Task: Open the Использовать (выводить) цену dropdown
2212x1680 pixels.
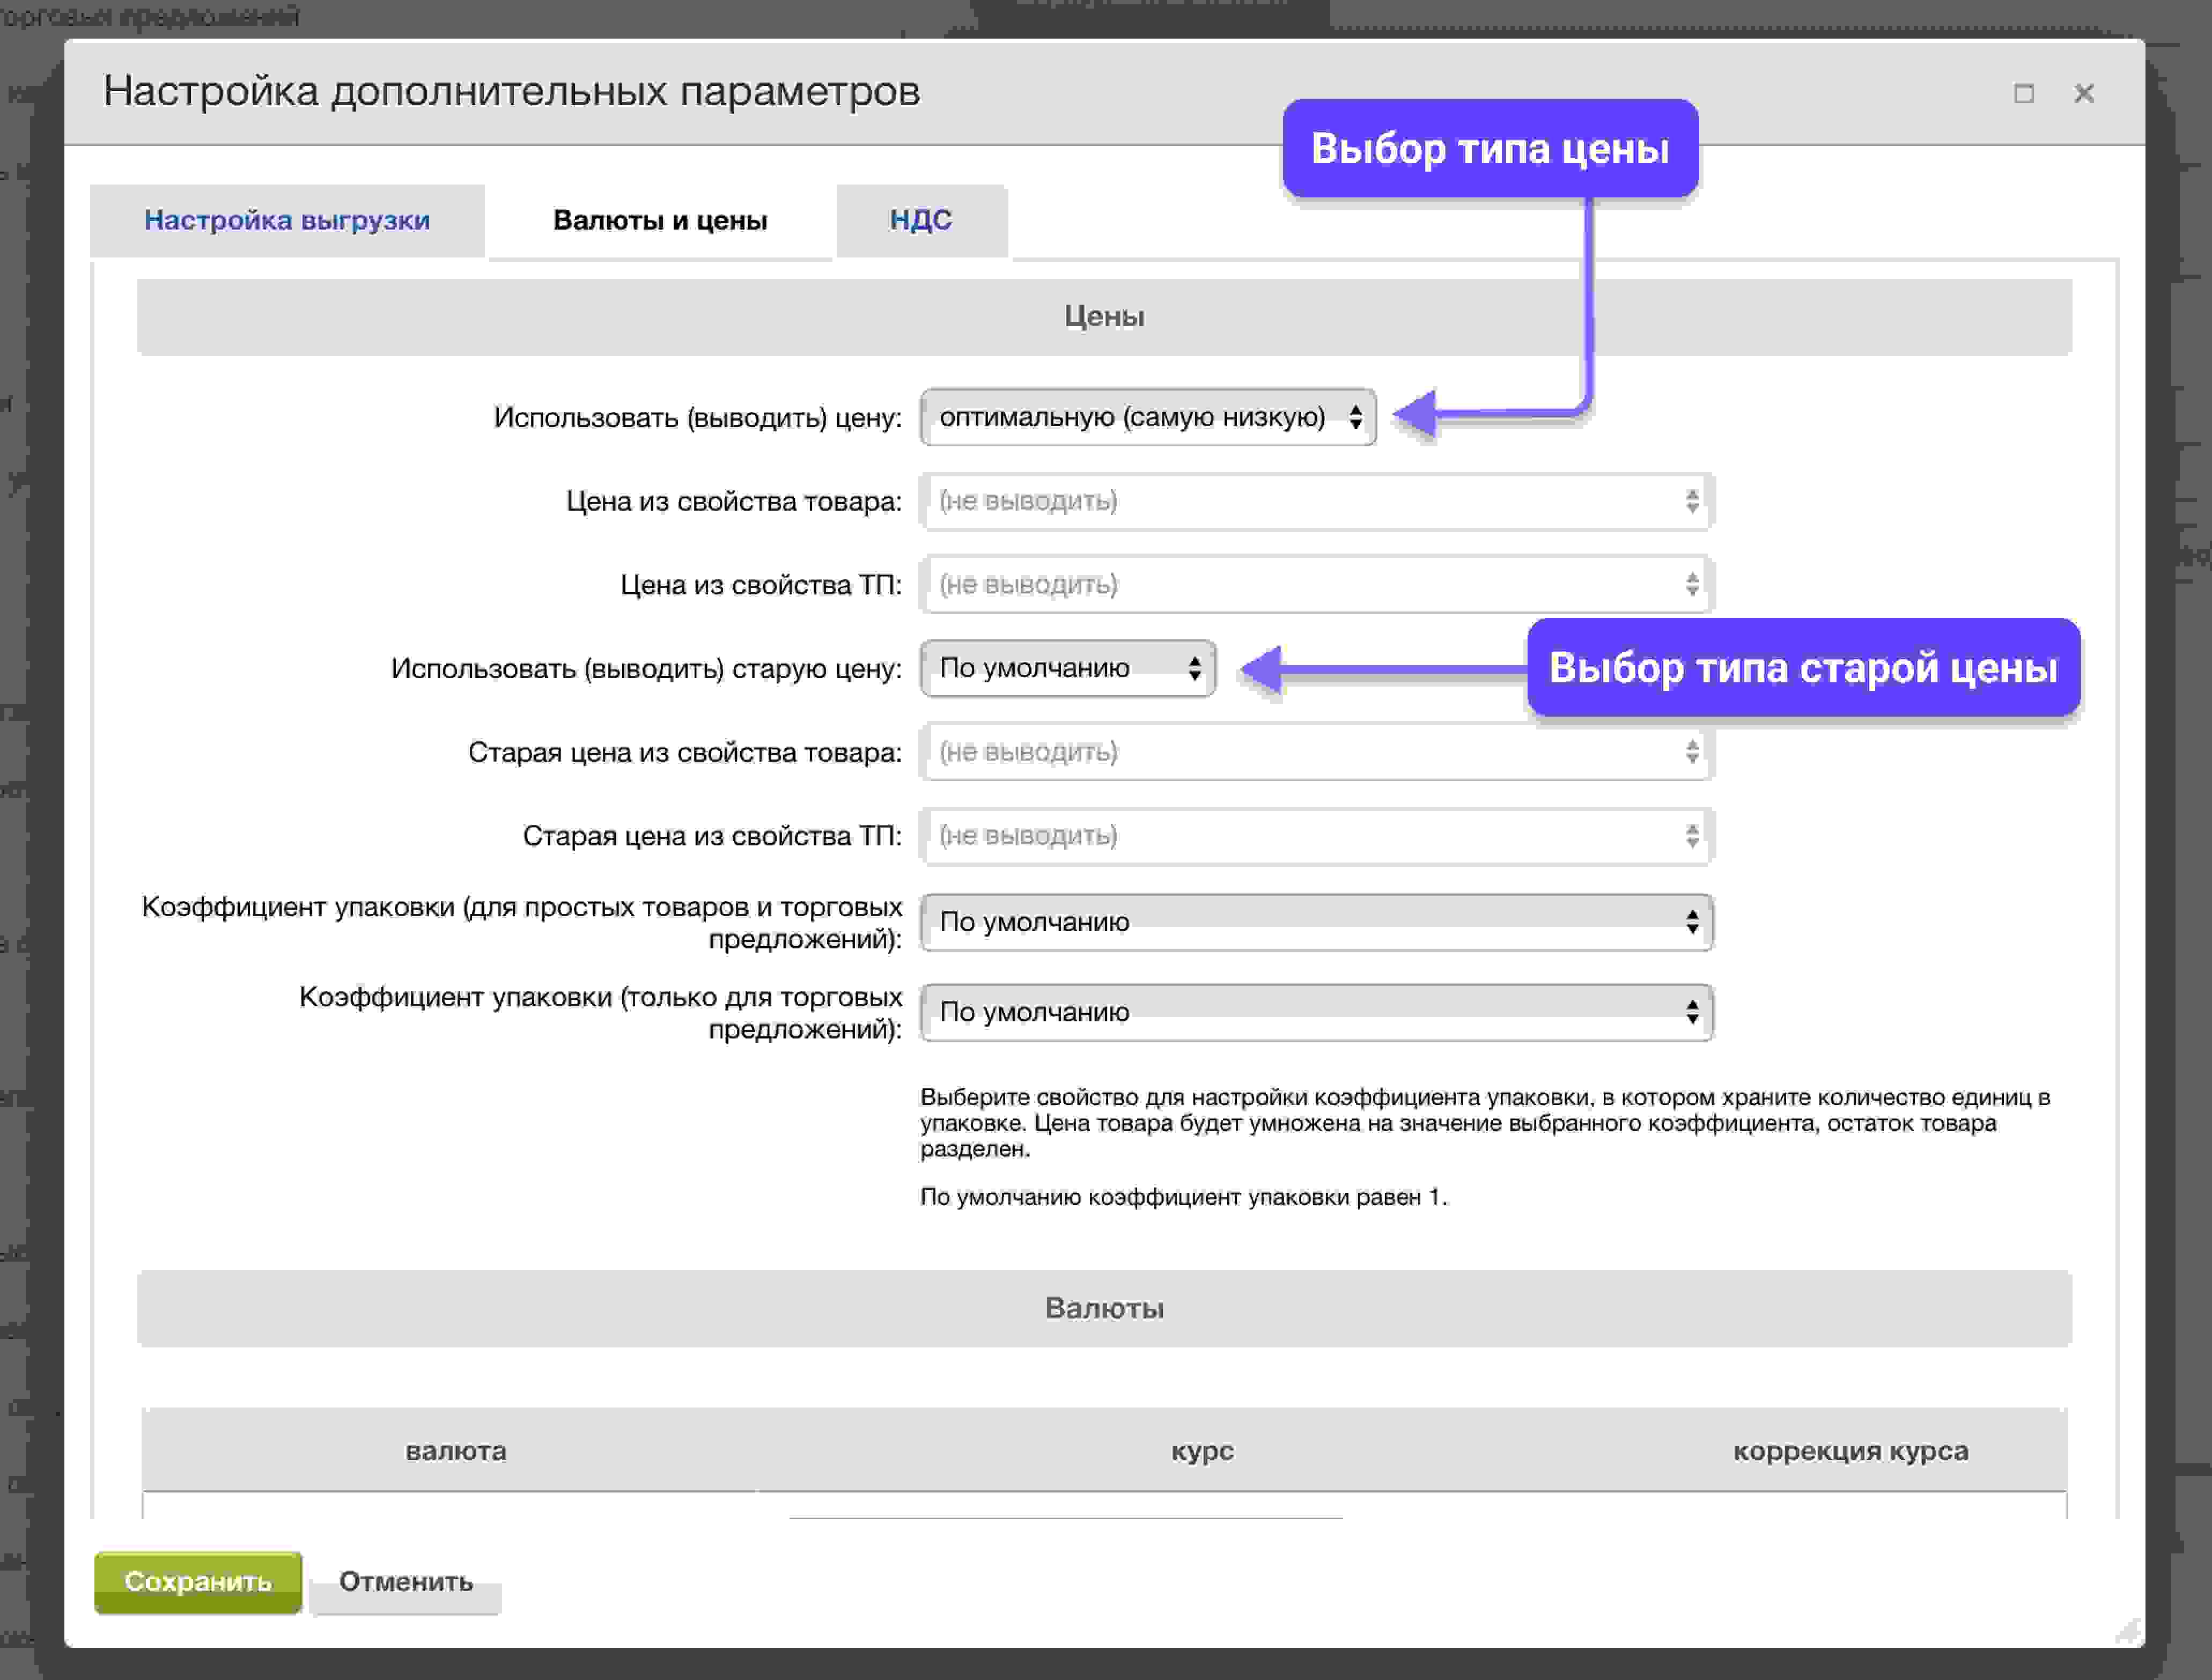Action: [1148, 417]
